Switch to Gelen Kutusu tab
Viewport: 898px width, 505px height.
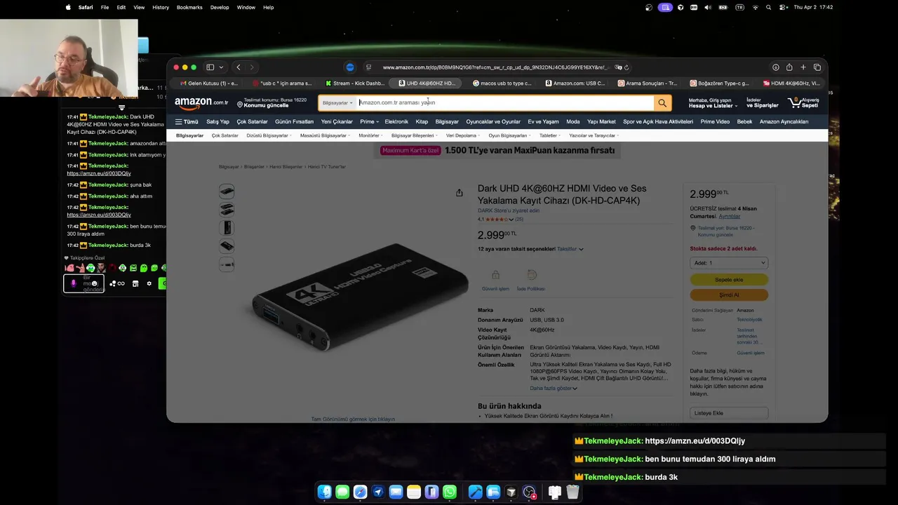tap(209, 83)
